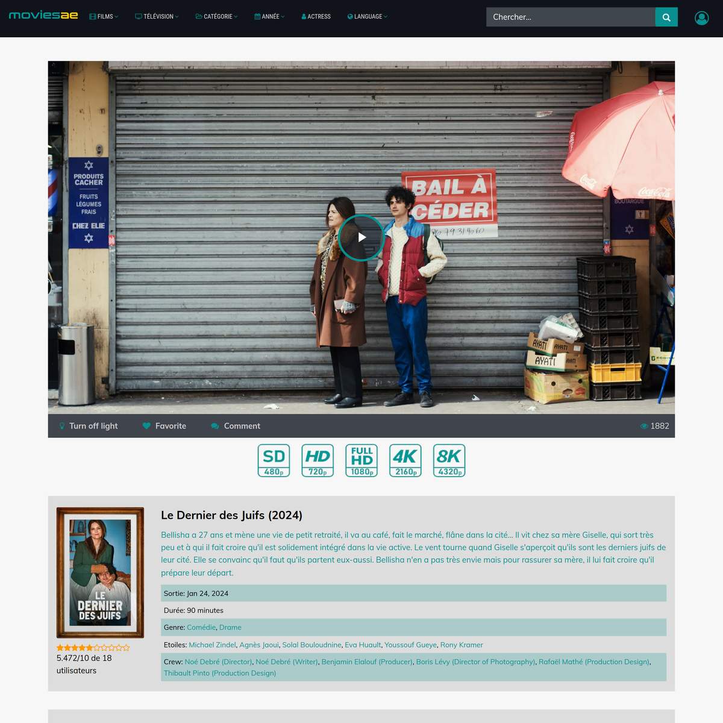Viewport: 723px width, 723px height.
Task: Click the rating text 5.472/10 de 18 utilisateurs
Action: coord(84,664)
